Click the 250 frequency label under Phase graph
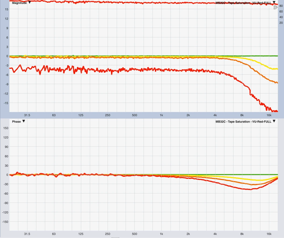 pos(108,234)
